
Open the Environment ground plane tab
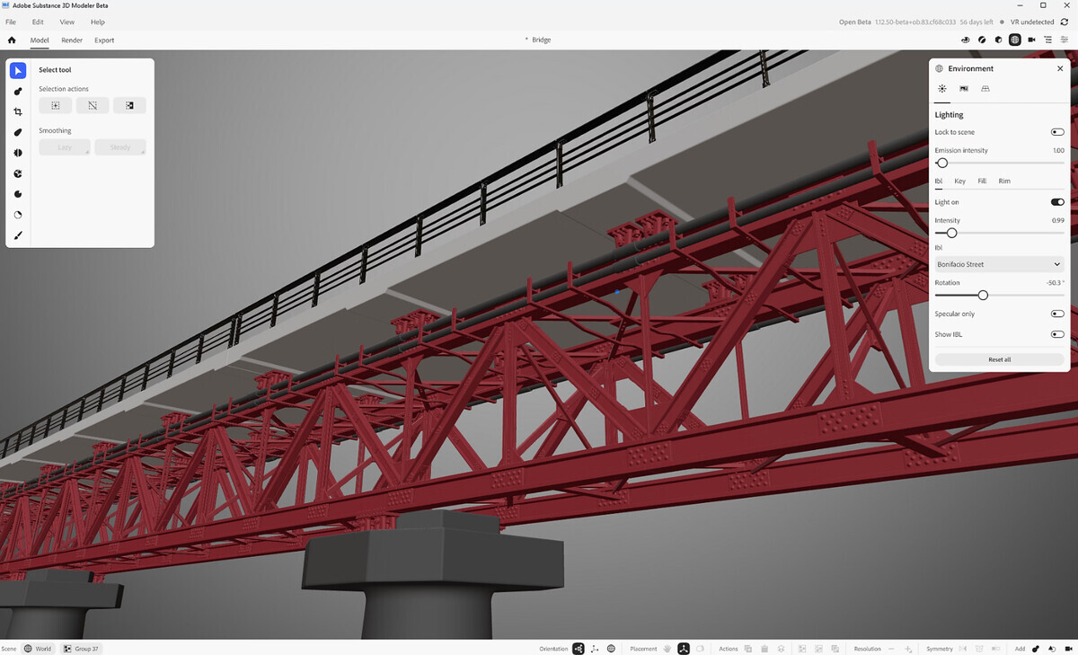point(985,89)
